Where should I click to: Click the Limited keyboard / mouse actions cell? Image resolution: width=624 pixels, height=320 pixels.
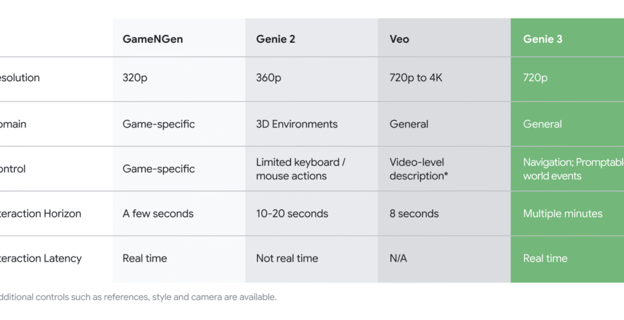coord(311,169)
